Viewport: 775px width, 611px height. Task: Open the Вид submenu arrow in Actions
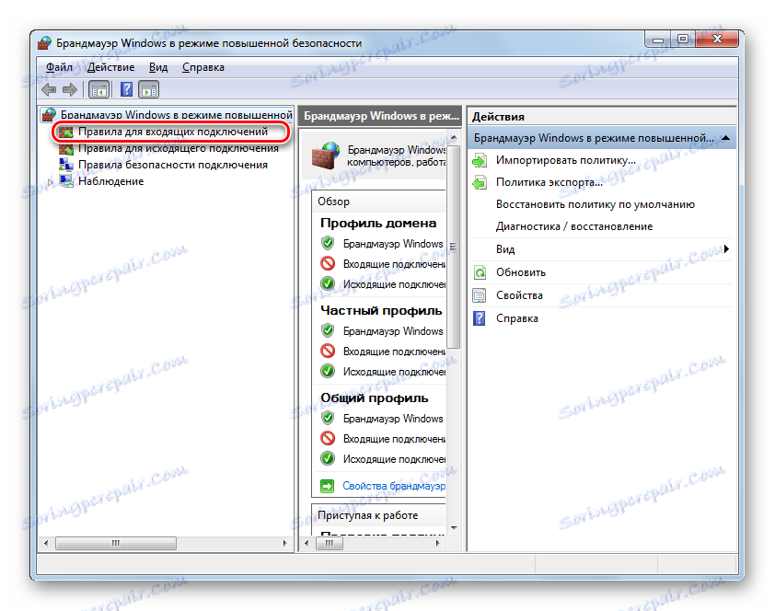[x=726, y=249]
